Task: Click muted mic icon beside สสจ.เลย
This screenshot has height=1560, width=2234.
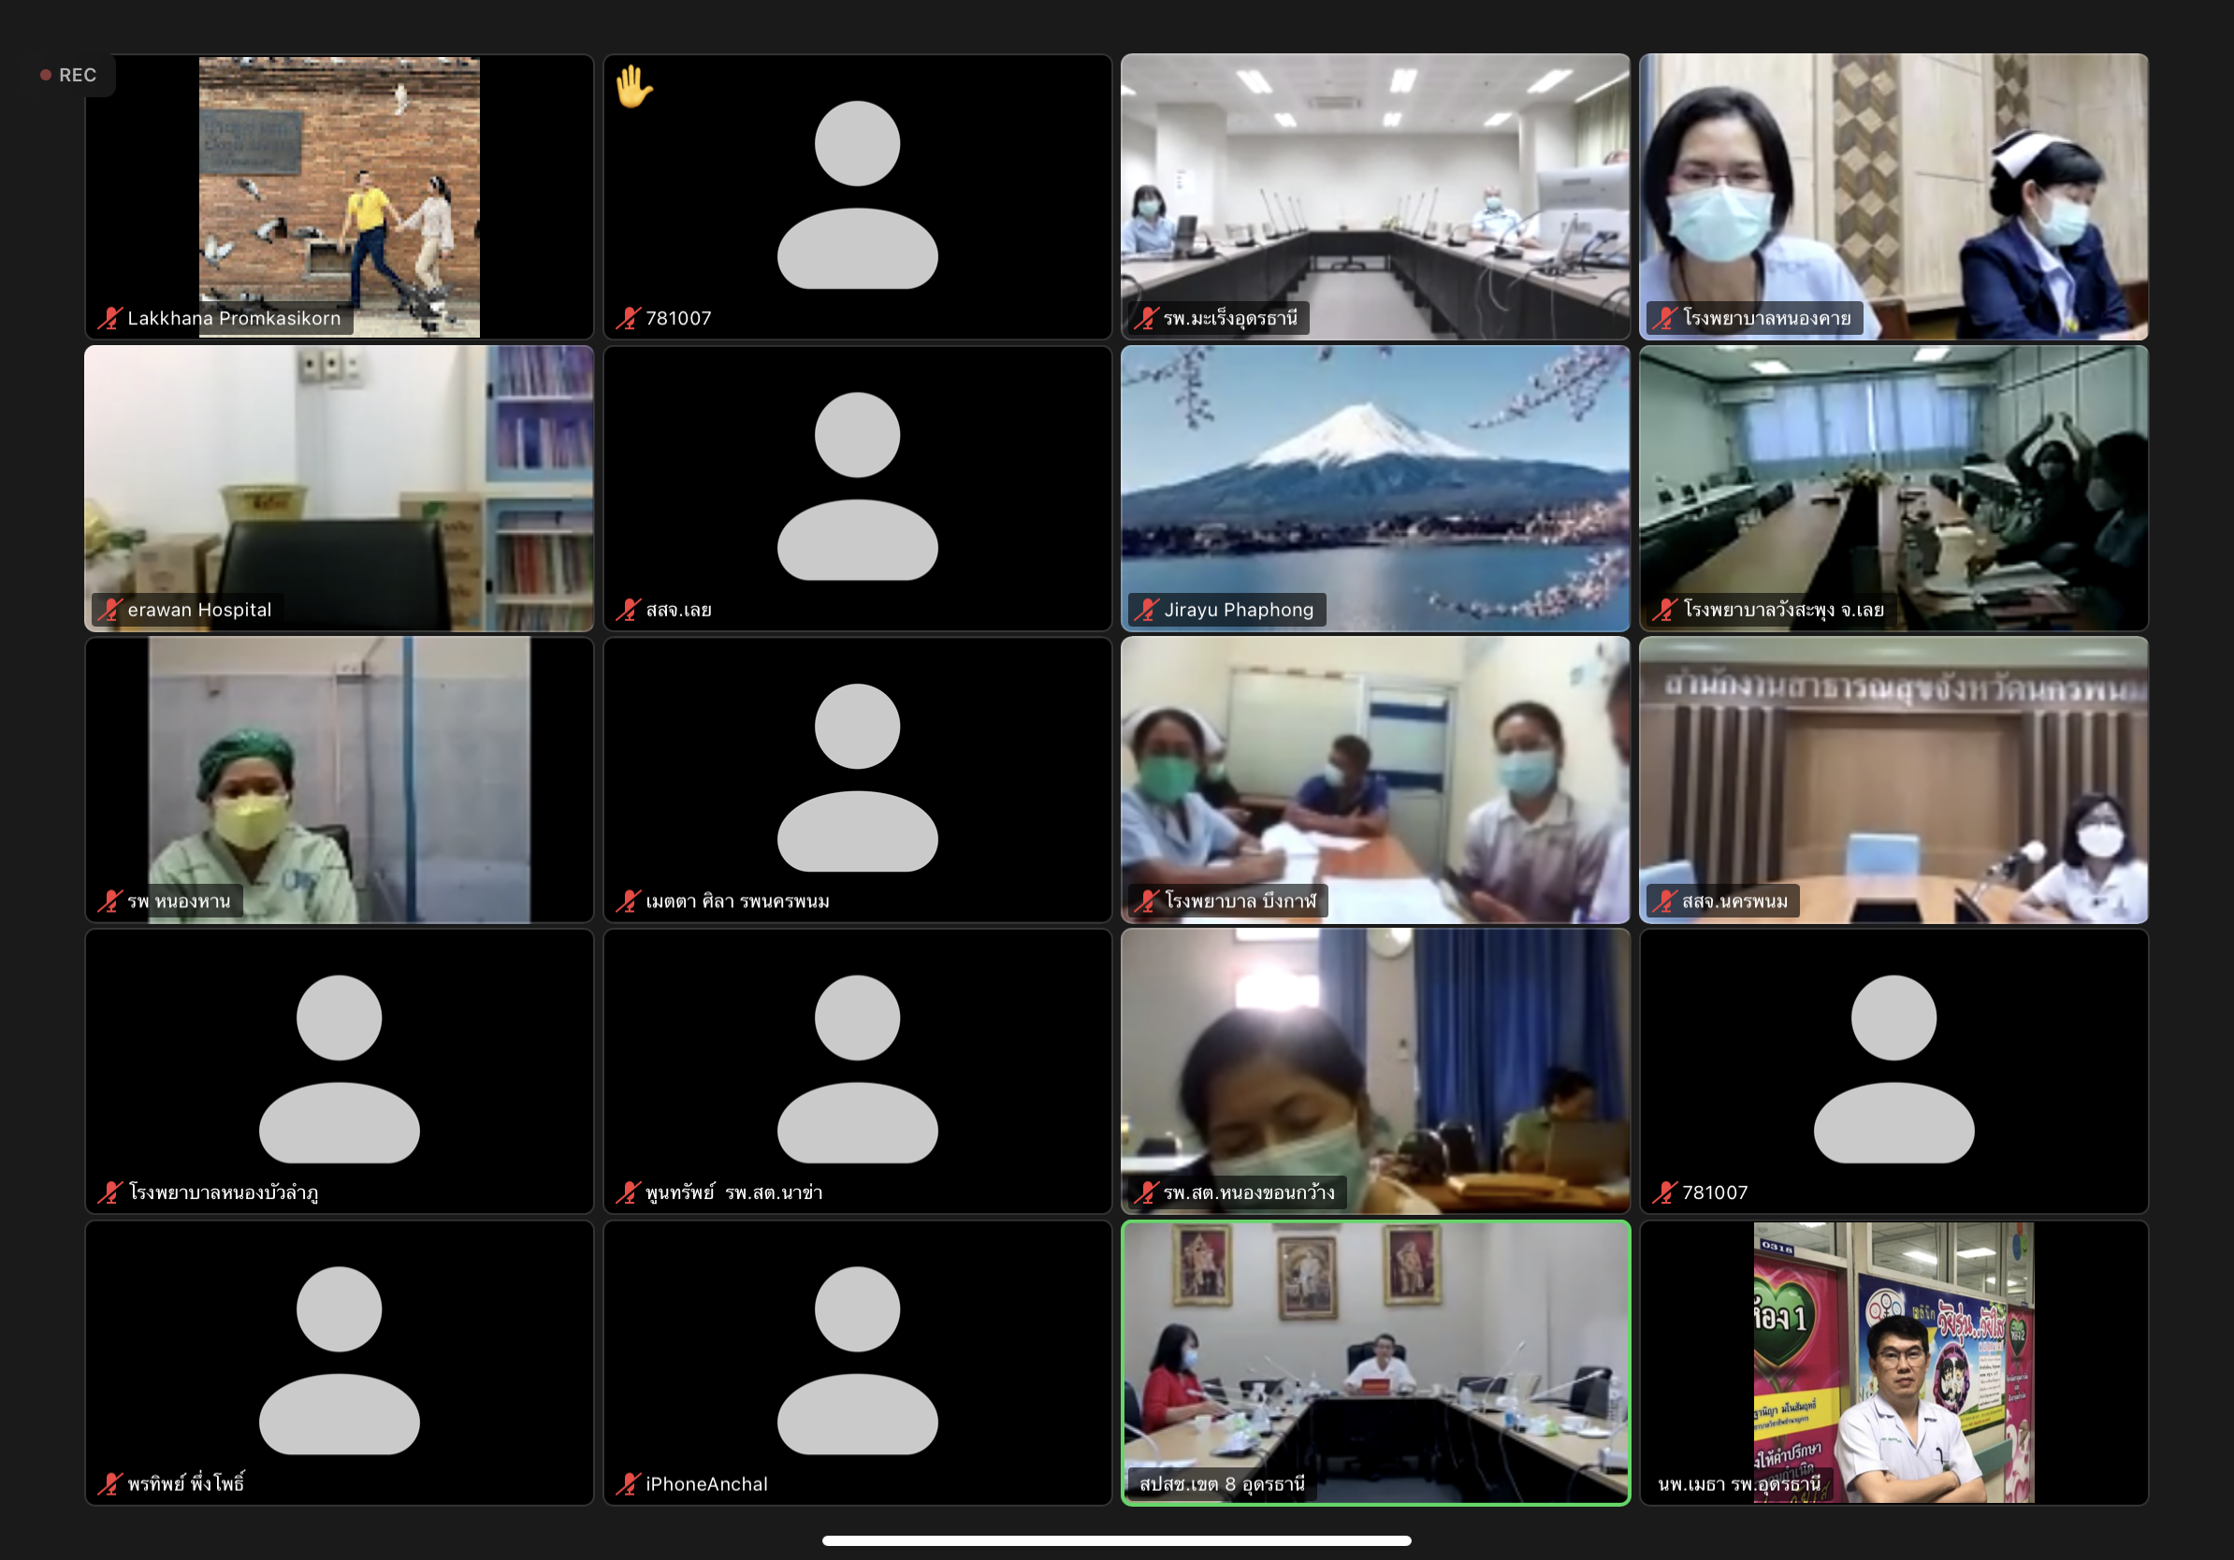Action: point(628,610)
